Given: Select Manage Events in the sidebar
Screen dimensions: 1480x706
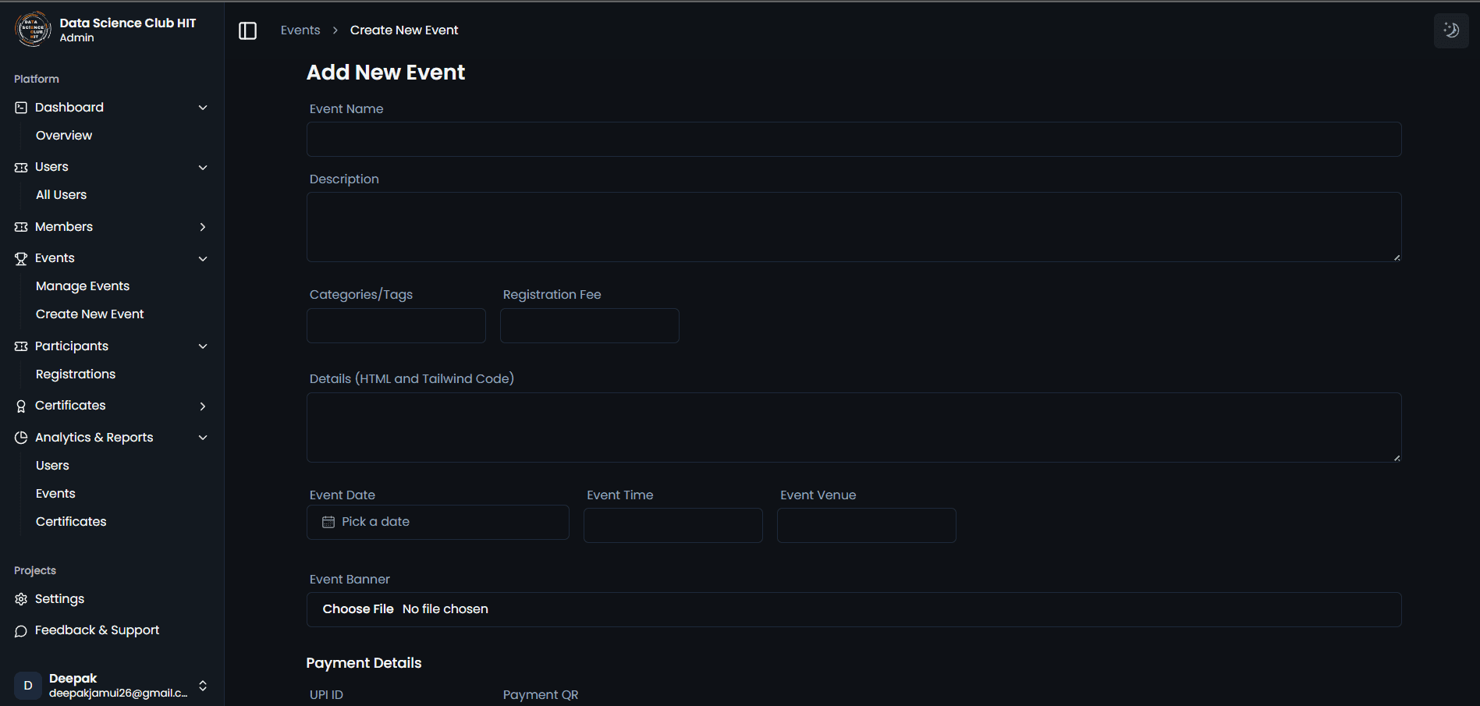Looking at the screenshot, I should point(82,286).
